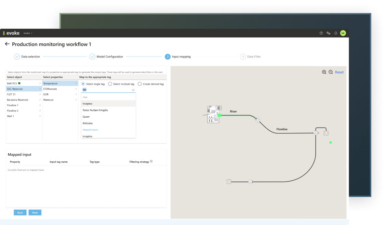This screenshot has height=225, width=387.
Task: Click the tag search input field
Action: pyautogui.click(x=105, y=90)
